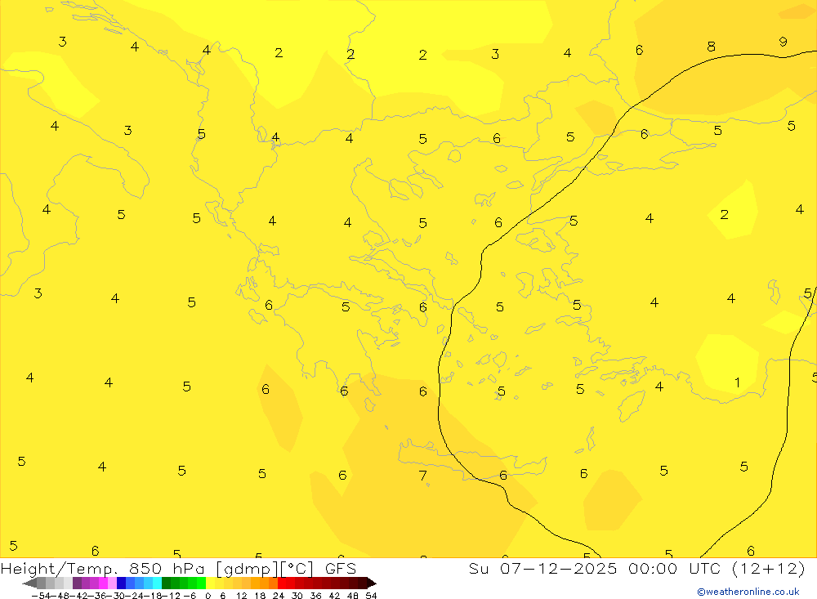The image size is (817, 599).
Task: Click the dark brown right arrow end of the scale
Action: 372,583
